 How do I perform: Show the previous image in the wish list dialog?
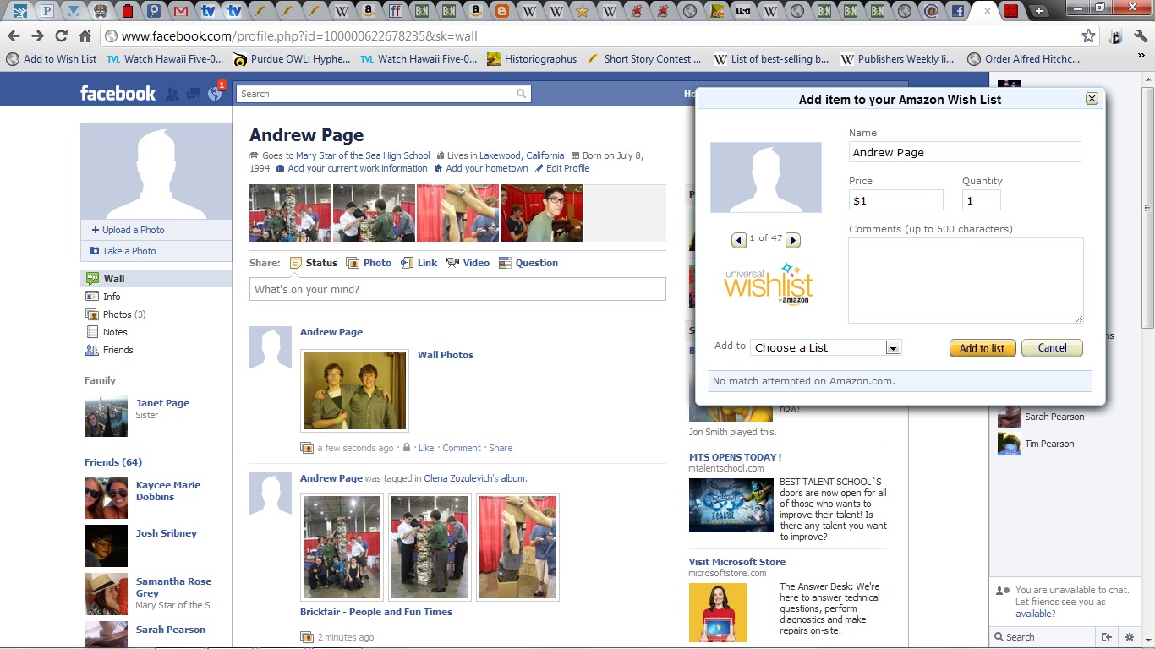click(x=739, y=240)
